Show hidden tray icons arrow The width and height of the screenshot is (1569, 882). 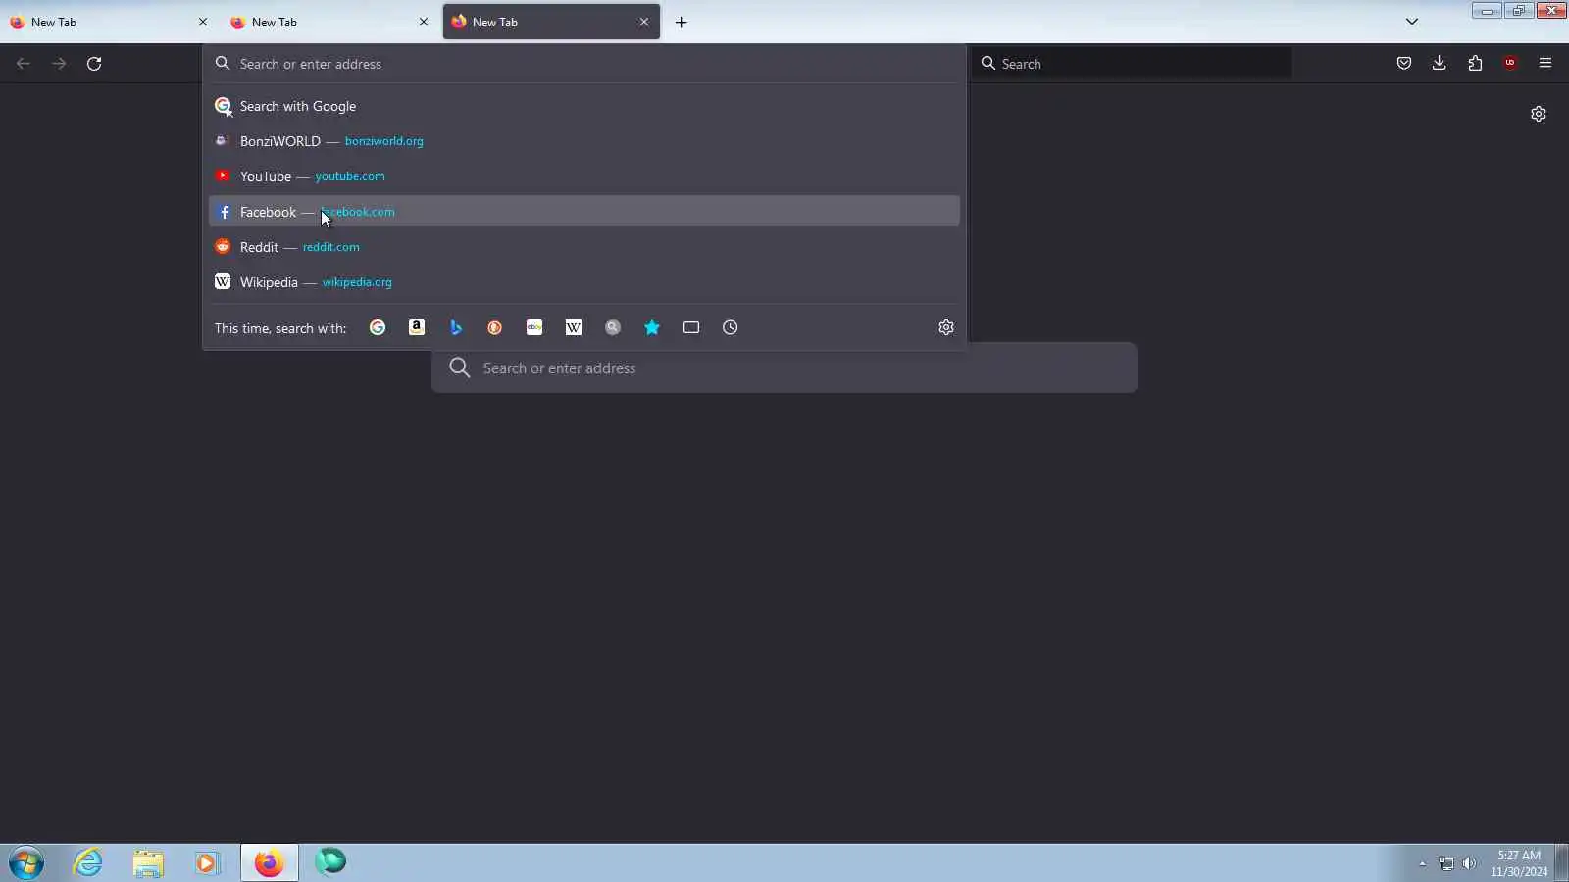click(x=1423, y=863)
